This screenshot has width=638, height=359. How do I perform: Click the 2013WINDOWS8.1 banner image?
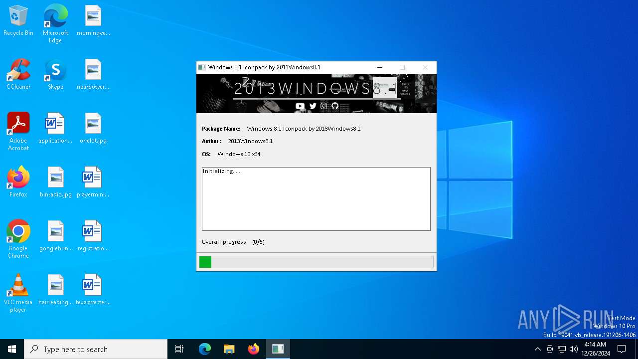pos(316,93)
